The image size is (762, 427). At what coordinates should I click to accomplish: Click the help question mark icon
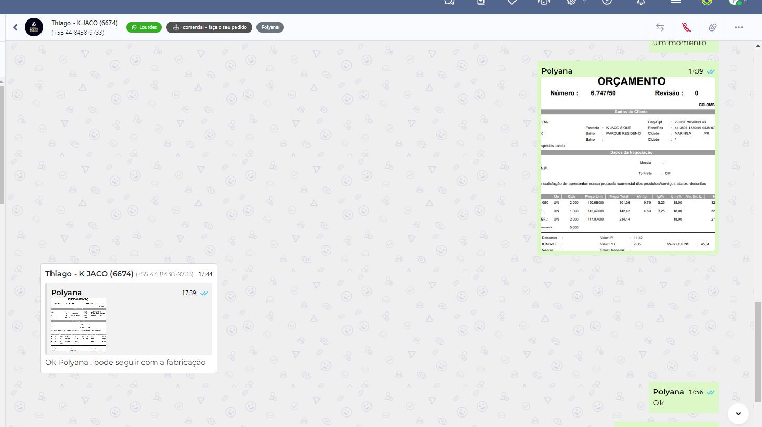click(x=607, y=2)
